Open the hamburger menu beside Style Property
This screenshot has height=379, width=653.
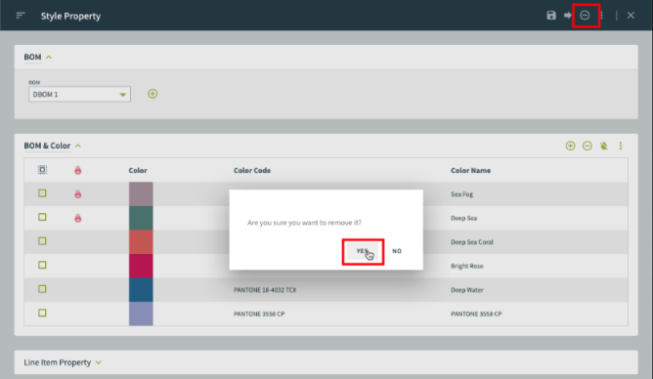pos(21,16)
